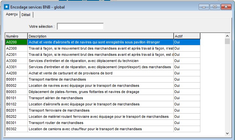Click description 'Transport routier de marchandises'

click(x=56, y=123)
